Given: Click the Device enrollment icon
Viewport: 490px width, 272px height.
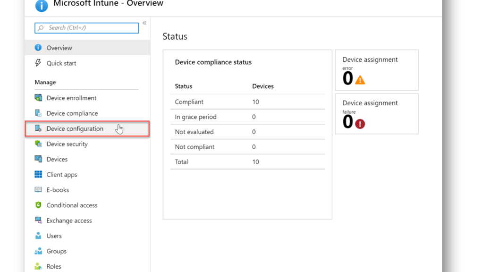Looking at the screenshot, I should point(38,98).
